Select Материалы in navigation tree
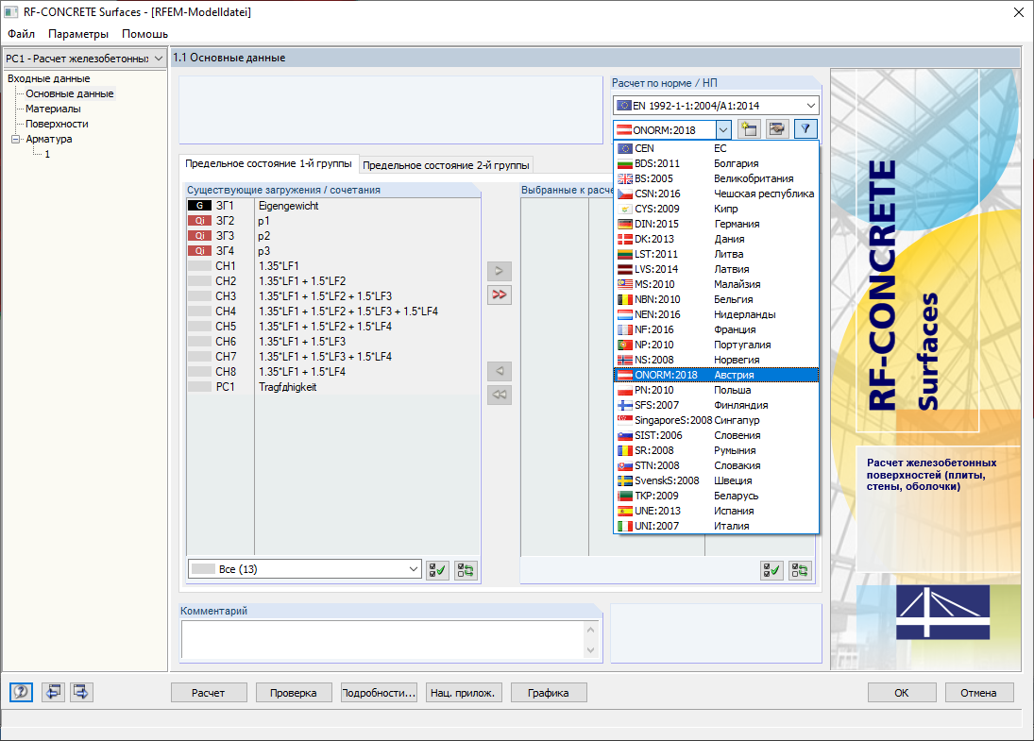The height and width of the screenshot is (741, 1034). point(53,109)
